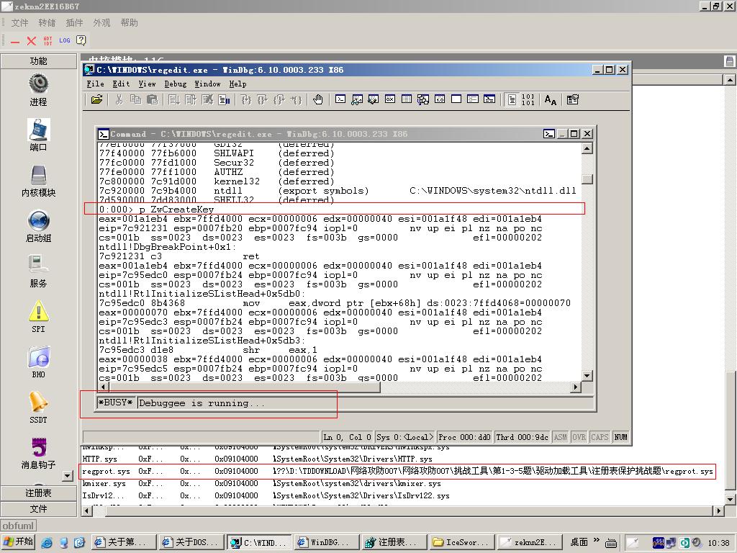Image resolution: width=737 pixels, height=553 pixels.
Task: Click the hand breakpoint icon in WinDbg toolbar
Action: tap(318, 99)
